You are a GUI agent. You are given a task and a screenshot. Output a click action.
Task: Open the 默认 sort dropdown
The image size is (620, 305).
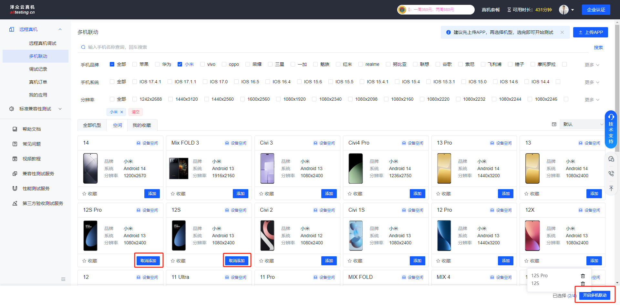pyautogui.click(x=582, y=124)
